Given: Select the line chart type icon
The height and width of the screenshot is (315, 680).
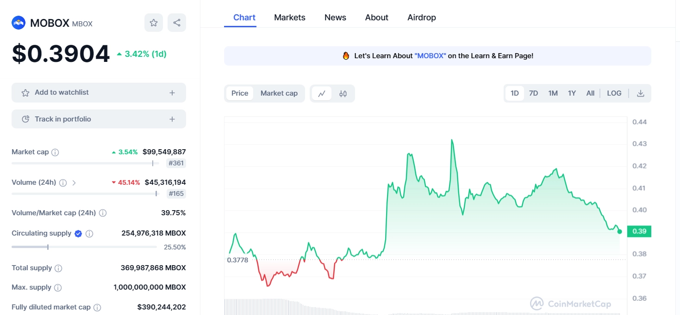Looking at the screenshot, I should click(321, 93).
